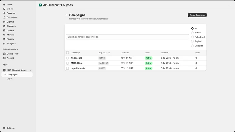
Task: Click the Home icon in sidebar
Action: click(4, 4)
